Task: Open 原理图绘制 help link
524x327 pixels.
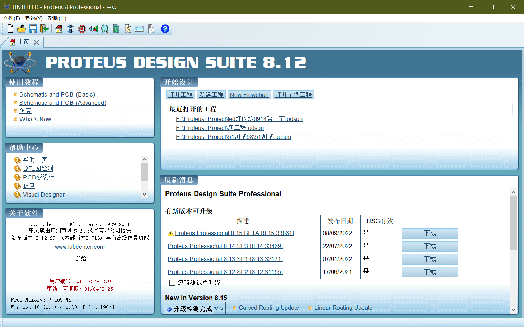Action: [38, 168]
